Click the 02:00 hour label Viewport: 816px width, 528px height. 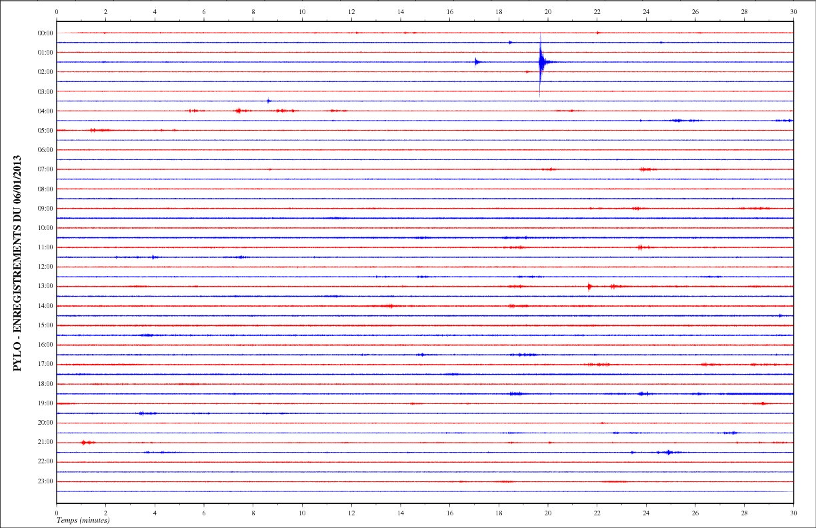click(x=46, y=72)
